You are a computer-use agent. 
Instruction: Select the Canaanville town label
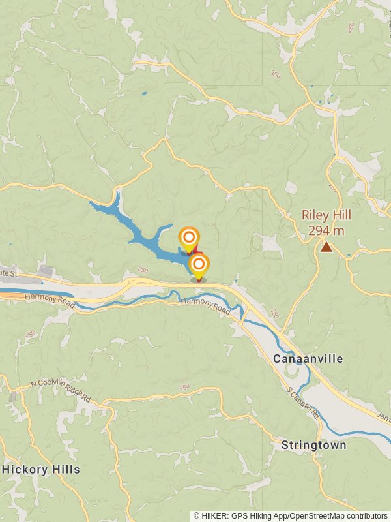pyautogui.click(x=308, y=359)
